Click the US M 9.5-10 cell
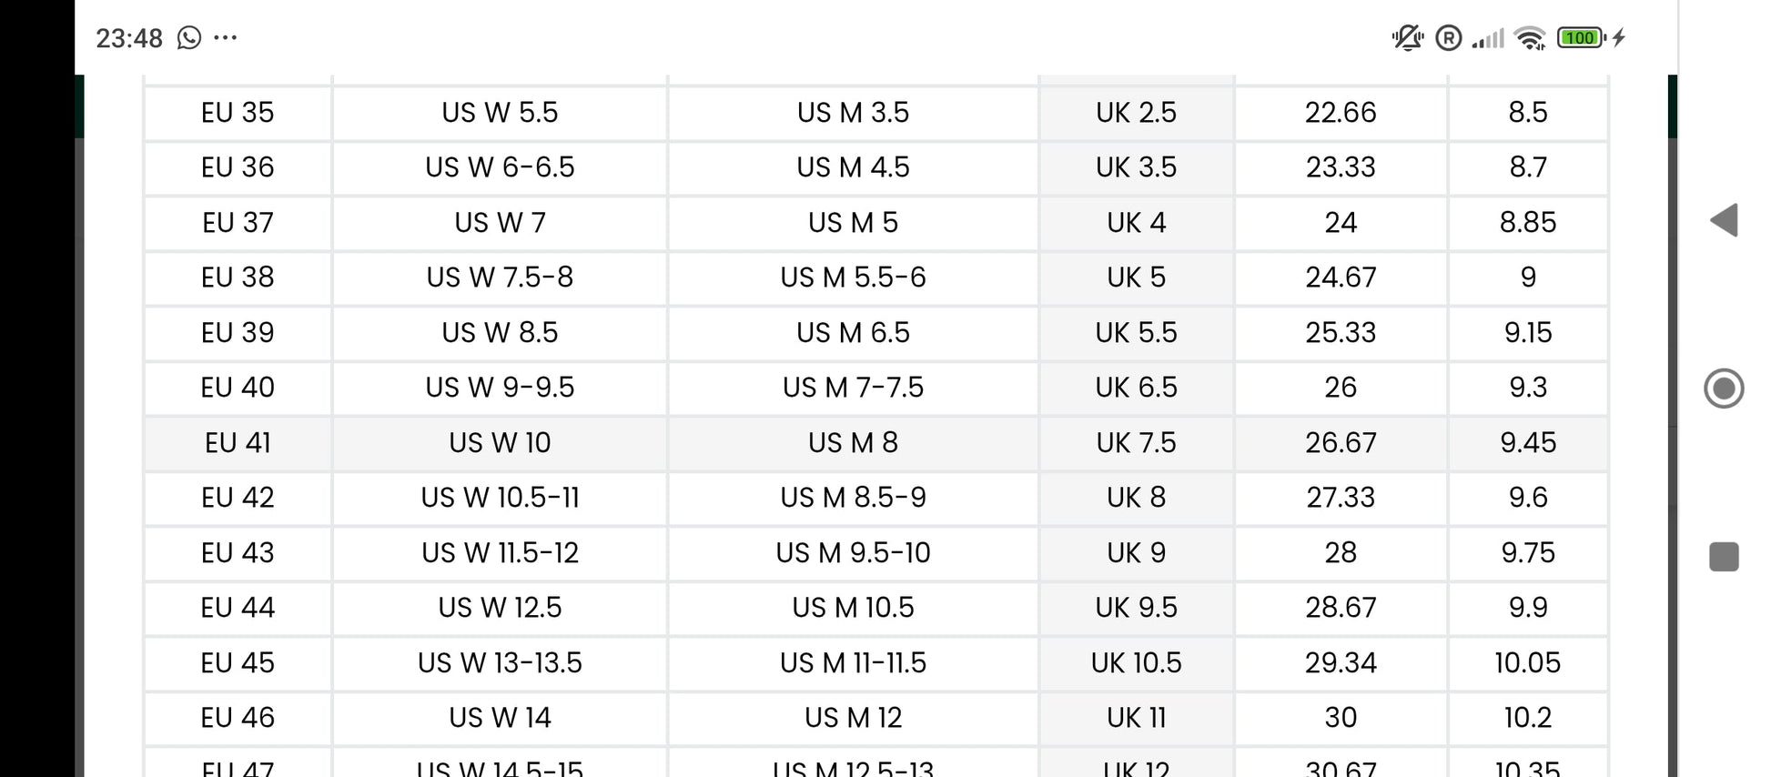This screenshot has height=777, width=1771. [x=853, y=553]
